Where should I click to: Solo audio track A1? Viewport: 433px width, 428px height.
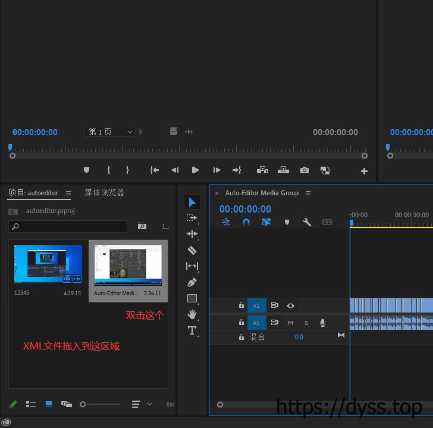306,323
